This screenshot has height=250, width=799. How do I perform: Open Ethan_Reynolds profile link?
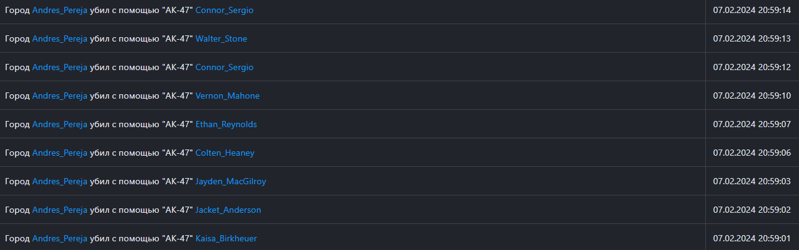point(226,124)
